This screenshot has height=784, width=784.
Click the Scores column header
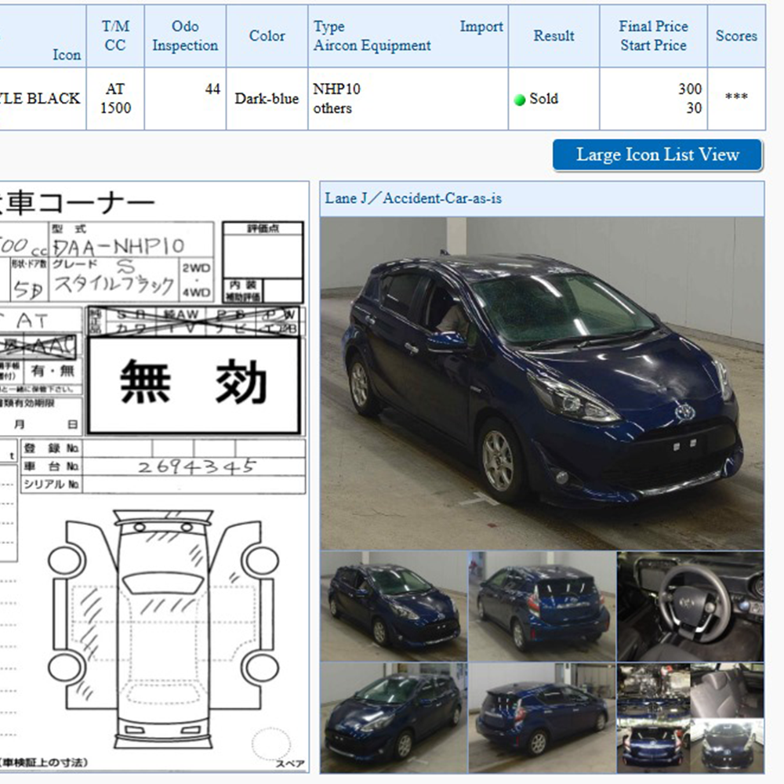point(736,36)
